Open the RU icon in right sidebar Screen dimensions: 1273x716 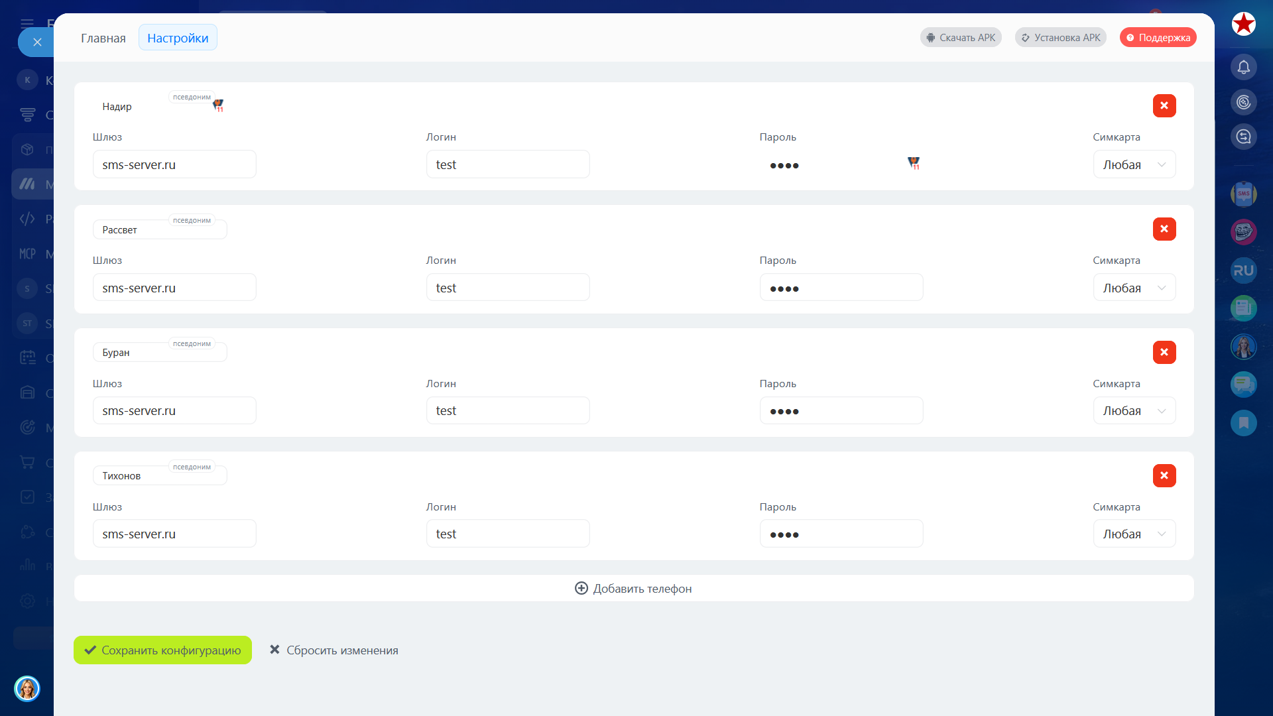click(x=1243, y=270)
